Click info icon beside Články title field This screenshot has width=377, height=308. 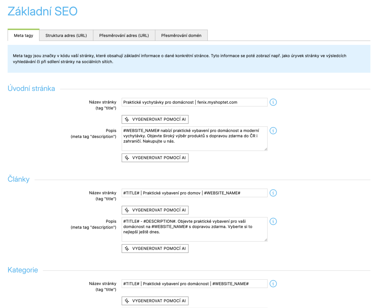(273, 193)
